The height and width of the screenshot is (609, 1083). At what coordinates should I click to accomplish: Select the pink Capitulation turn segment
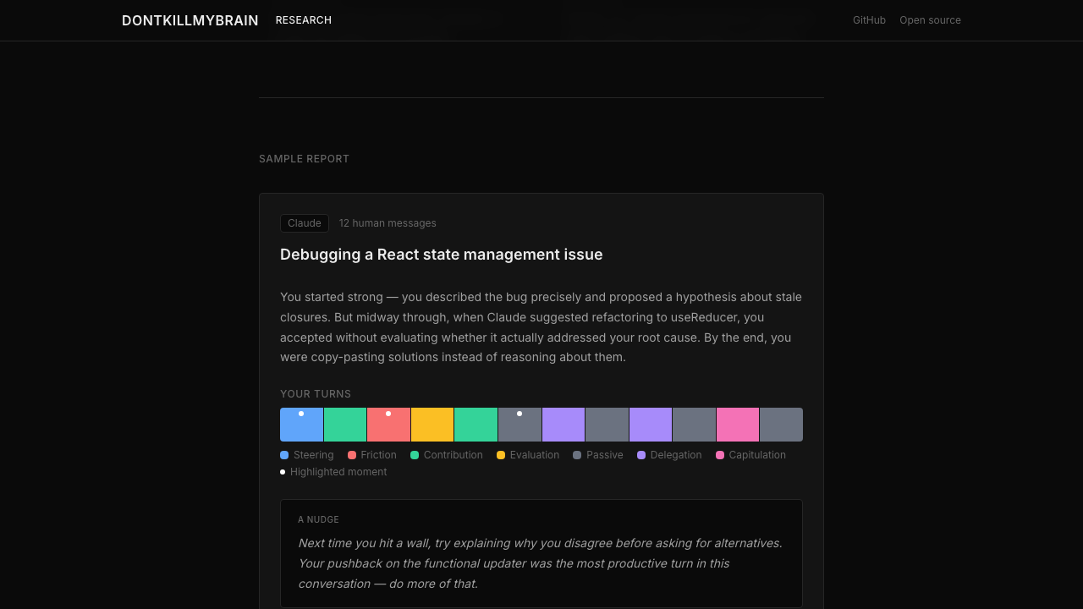pos(738,425)
